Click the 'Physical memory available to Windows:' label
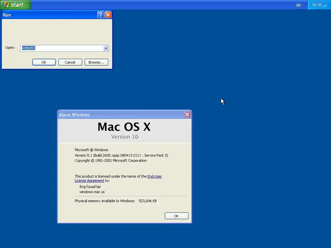The height and width of the screenshot is (248, 331). 105,201
